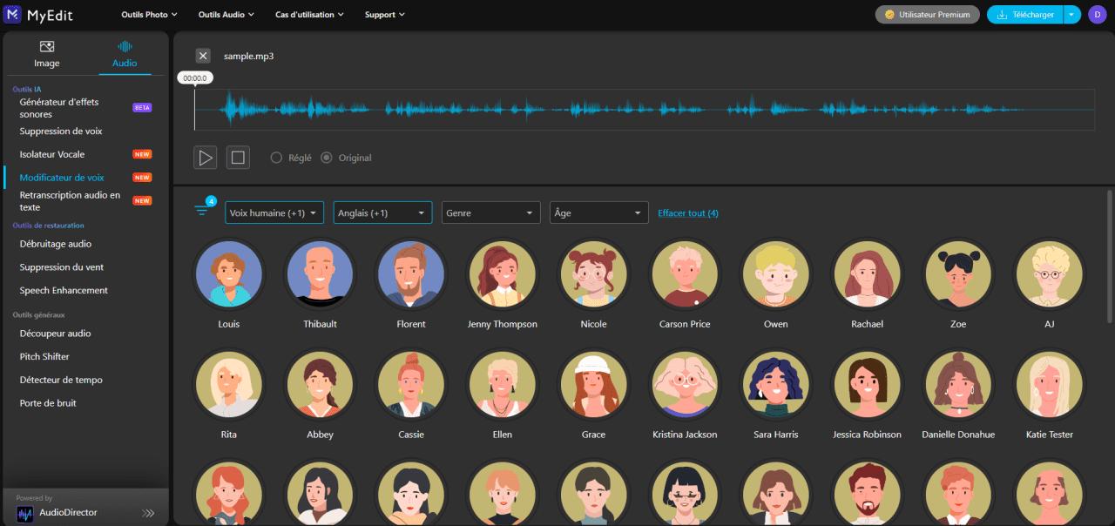Select the AJ voice avatar
1115x526 pixels.
pyautogui.click(x=1050, y=273)
